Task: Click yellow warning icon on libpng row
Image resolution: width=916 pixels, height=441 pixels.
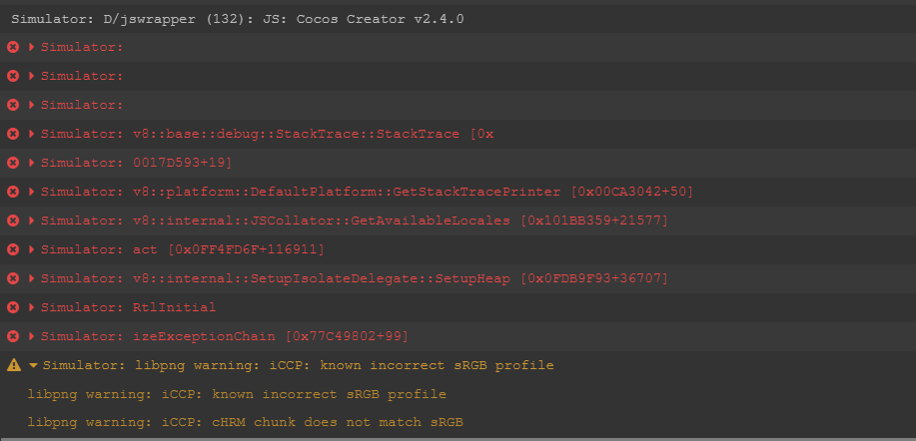Action: point(13,365)
